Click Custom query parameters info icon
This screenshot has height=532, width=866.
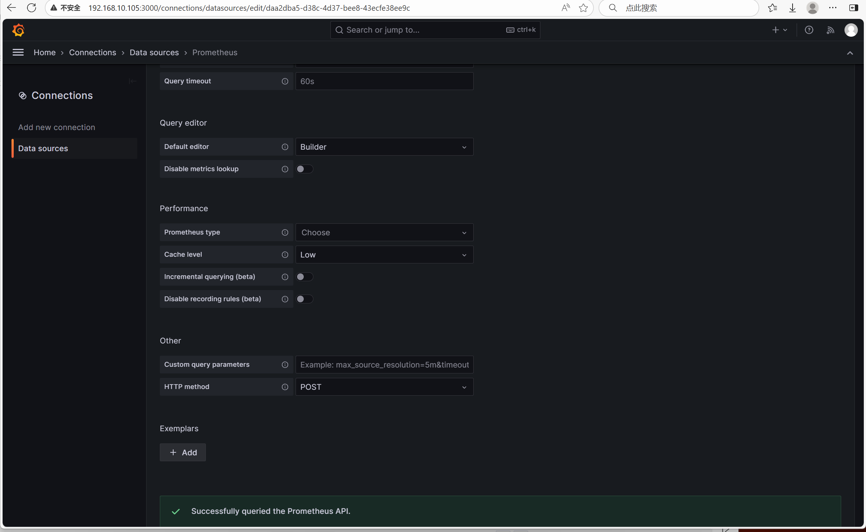click(285, 365)
